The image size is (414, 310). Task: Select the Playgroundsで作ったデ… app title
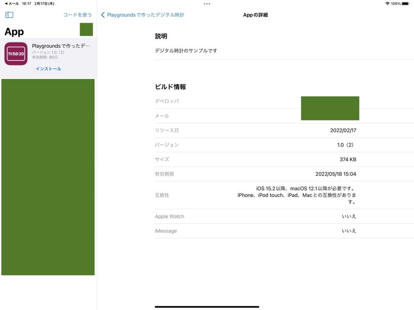[61, 46]
